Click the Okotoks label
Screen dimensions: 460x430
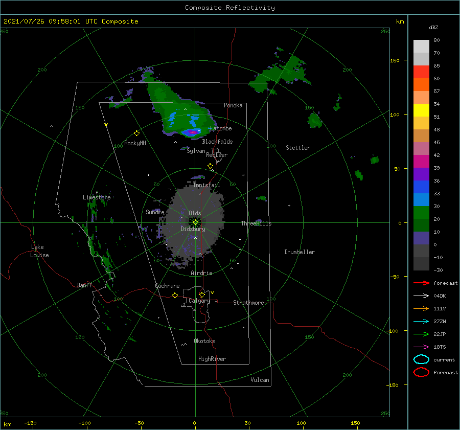204,341
